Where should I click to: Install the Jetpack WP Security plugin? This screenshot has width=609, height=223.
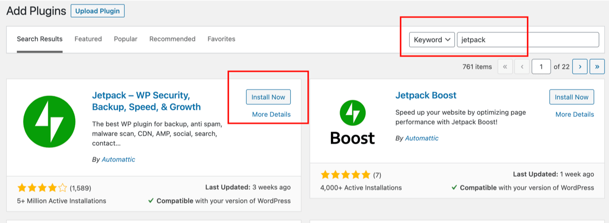coord(268,97)
